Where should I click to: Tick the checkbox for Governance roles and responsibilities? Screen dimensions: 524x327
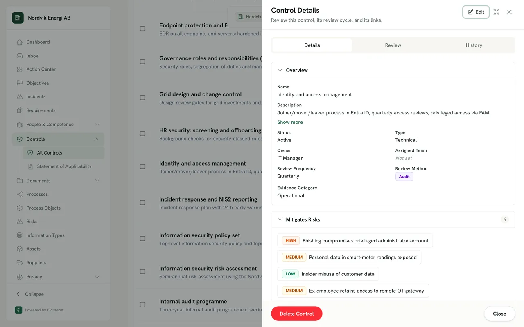(x=142, y=62)
